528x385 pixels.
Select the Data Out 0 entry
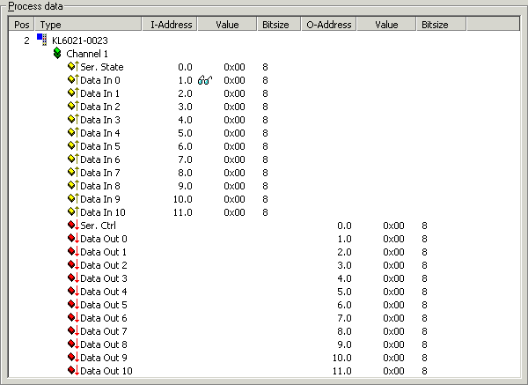pyautogui.click(x=104, y=239)
